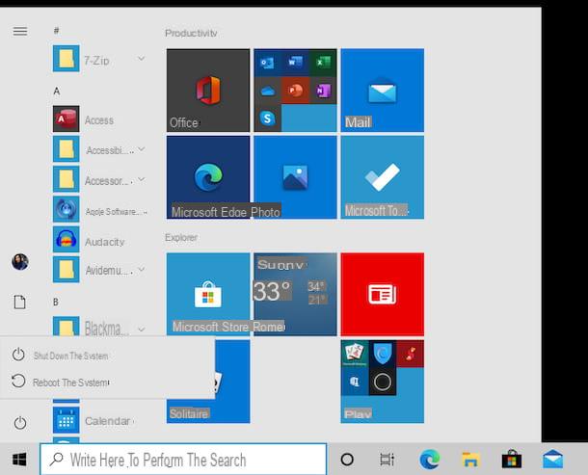Open the Microsoft To Do tile

(x=382, y=177)
